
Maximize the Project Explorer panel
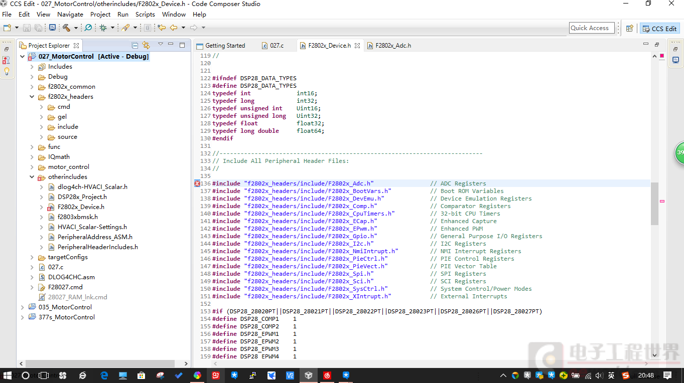coord(183,45)
